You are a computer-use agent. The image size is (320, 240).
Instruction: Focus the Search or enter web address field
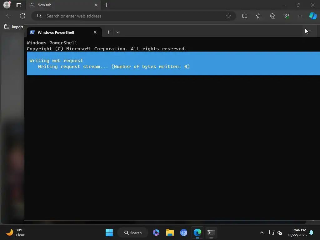[134, 16]
